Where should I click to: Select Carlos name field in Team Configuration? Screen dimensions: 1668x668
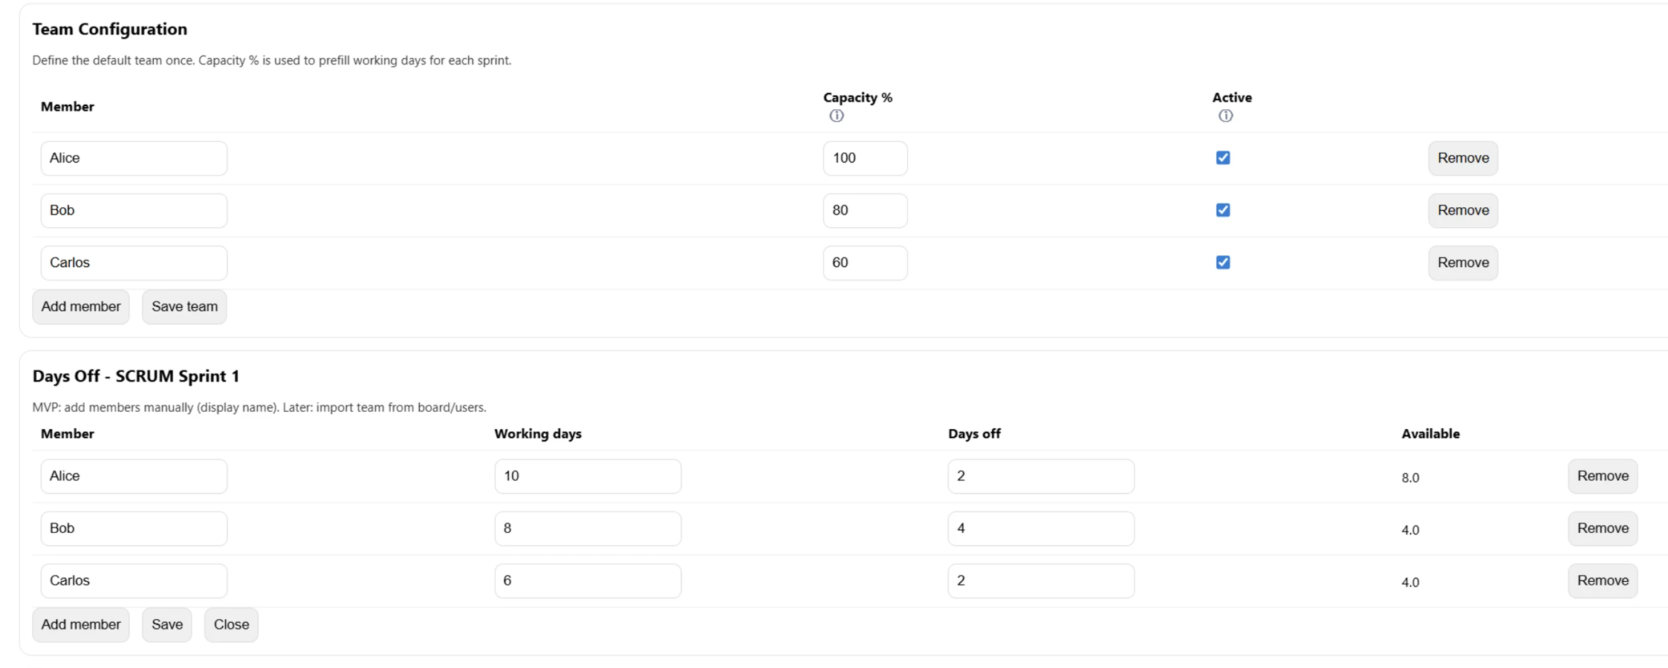[x=134, y=263]
